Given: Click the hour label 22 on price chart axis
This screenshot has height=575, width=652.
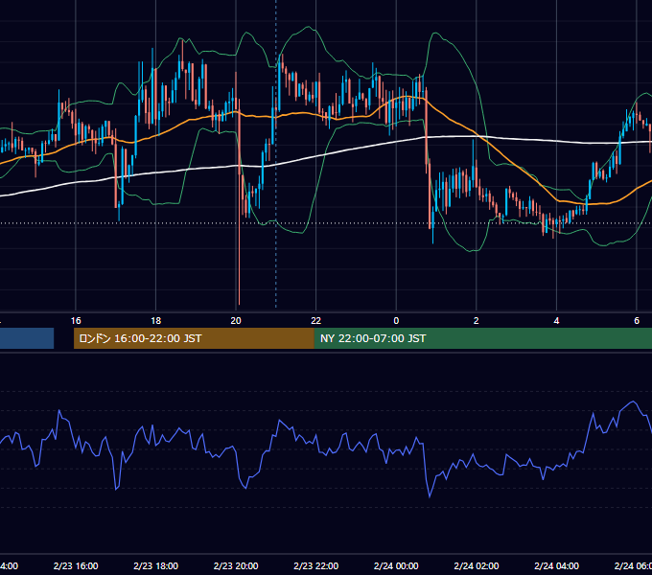Looking at the screenshot, I should (x=316, y=321).
